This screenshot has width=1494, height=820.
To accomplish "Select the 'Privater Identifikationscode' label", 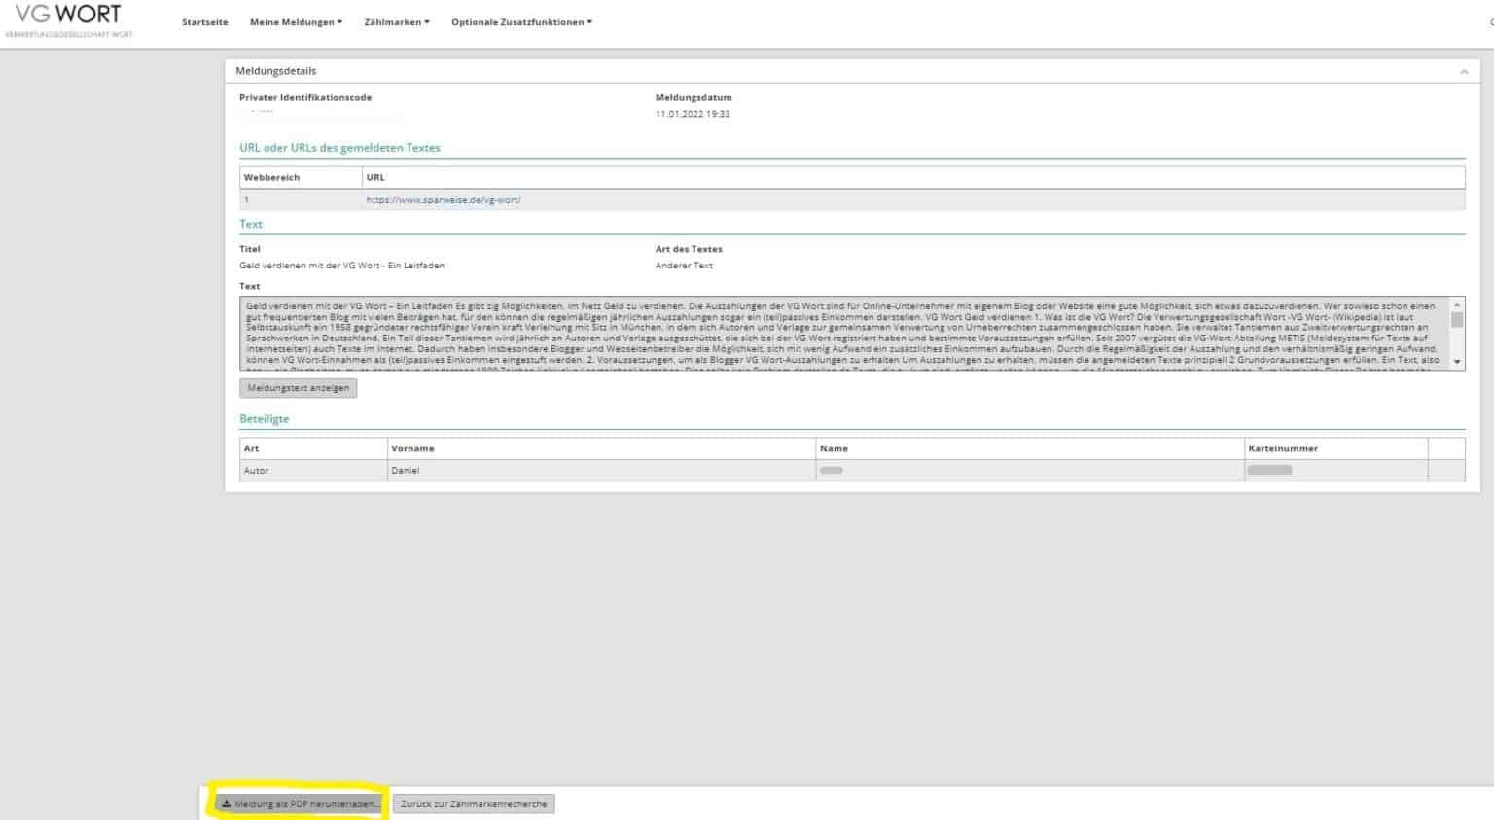I will [305, 97].
